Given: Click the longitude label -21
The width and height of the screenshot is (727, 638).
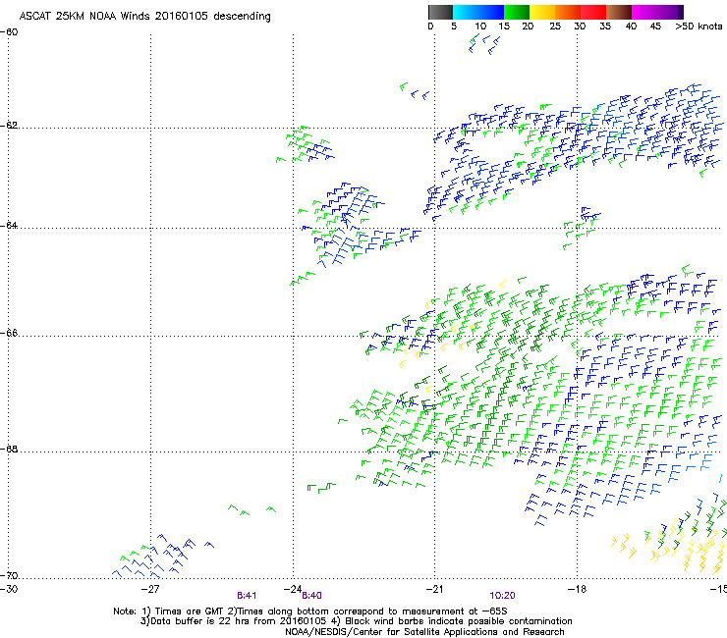Looking at the screenshot, I should click(x=434, y=589).
